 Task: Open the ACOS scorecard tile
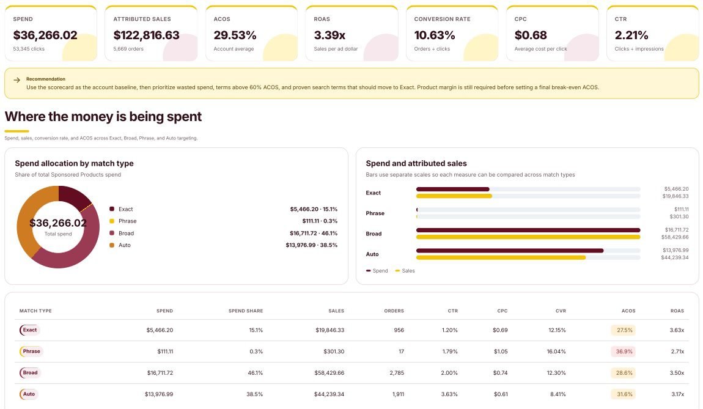251,33
